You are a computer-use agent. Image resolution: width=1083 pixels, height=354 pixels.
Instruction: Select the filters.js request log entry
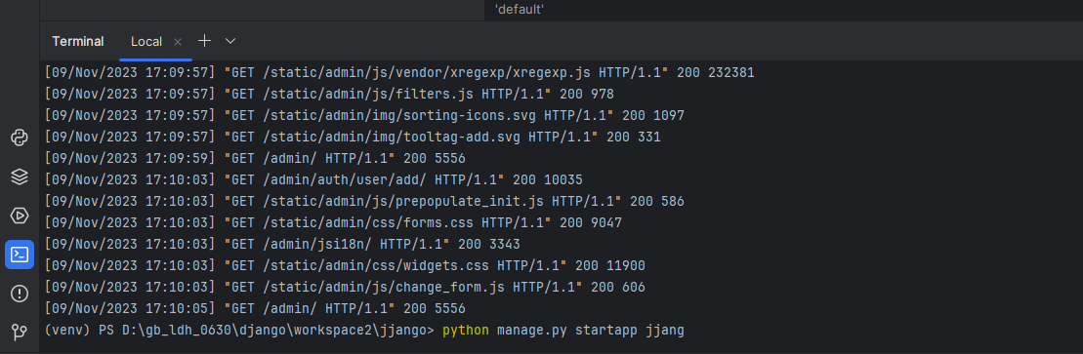329,94
